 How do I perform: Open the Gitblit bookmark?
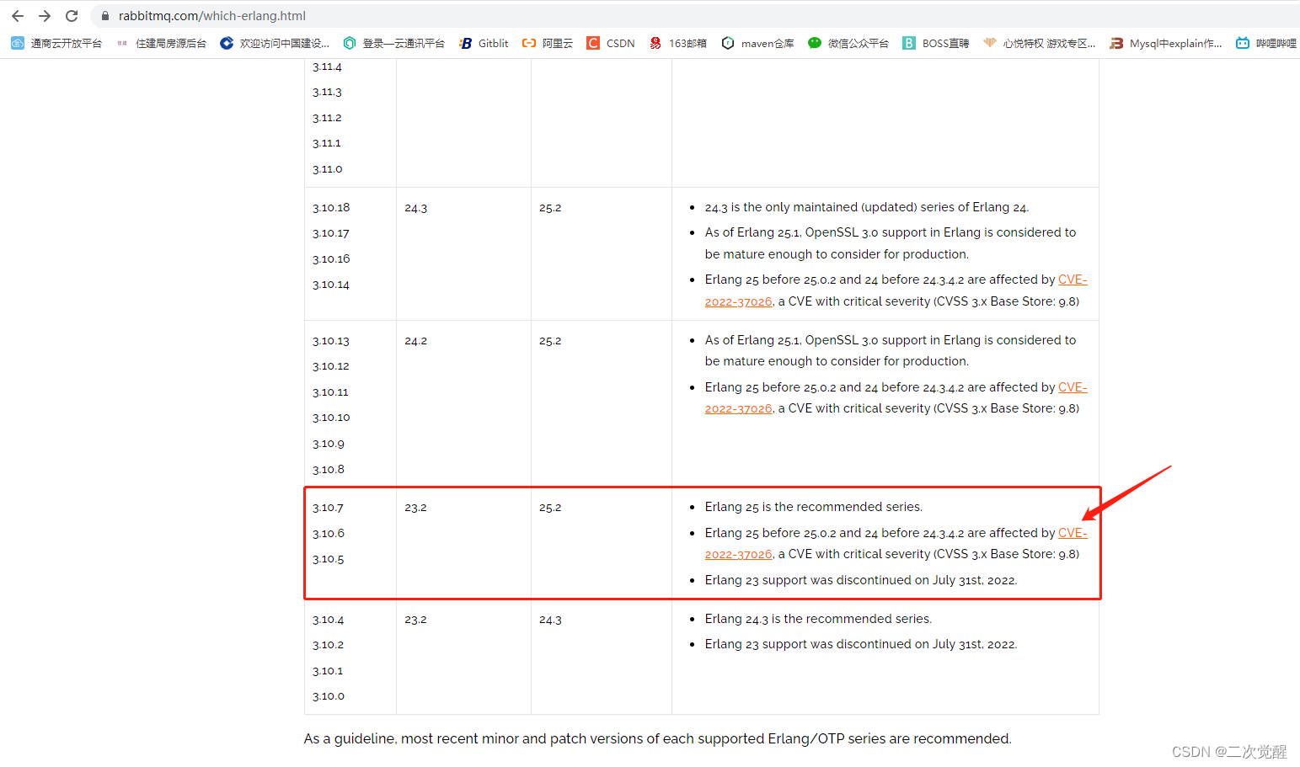[484, 43]
